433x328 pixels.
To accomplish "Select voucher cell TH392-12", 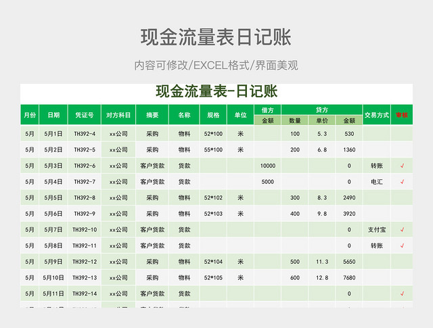I will pyautogui.click(x=85, y=262).
